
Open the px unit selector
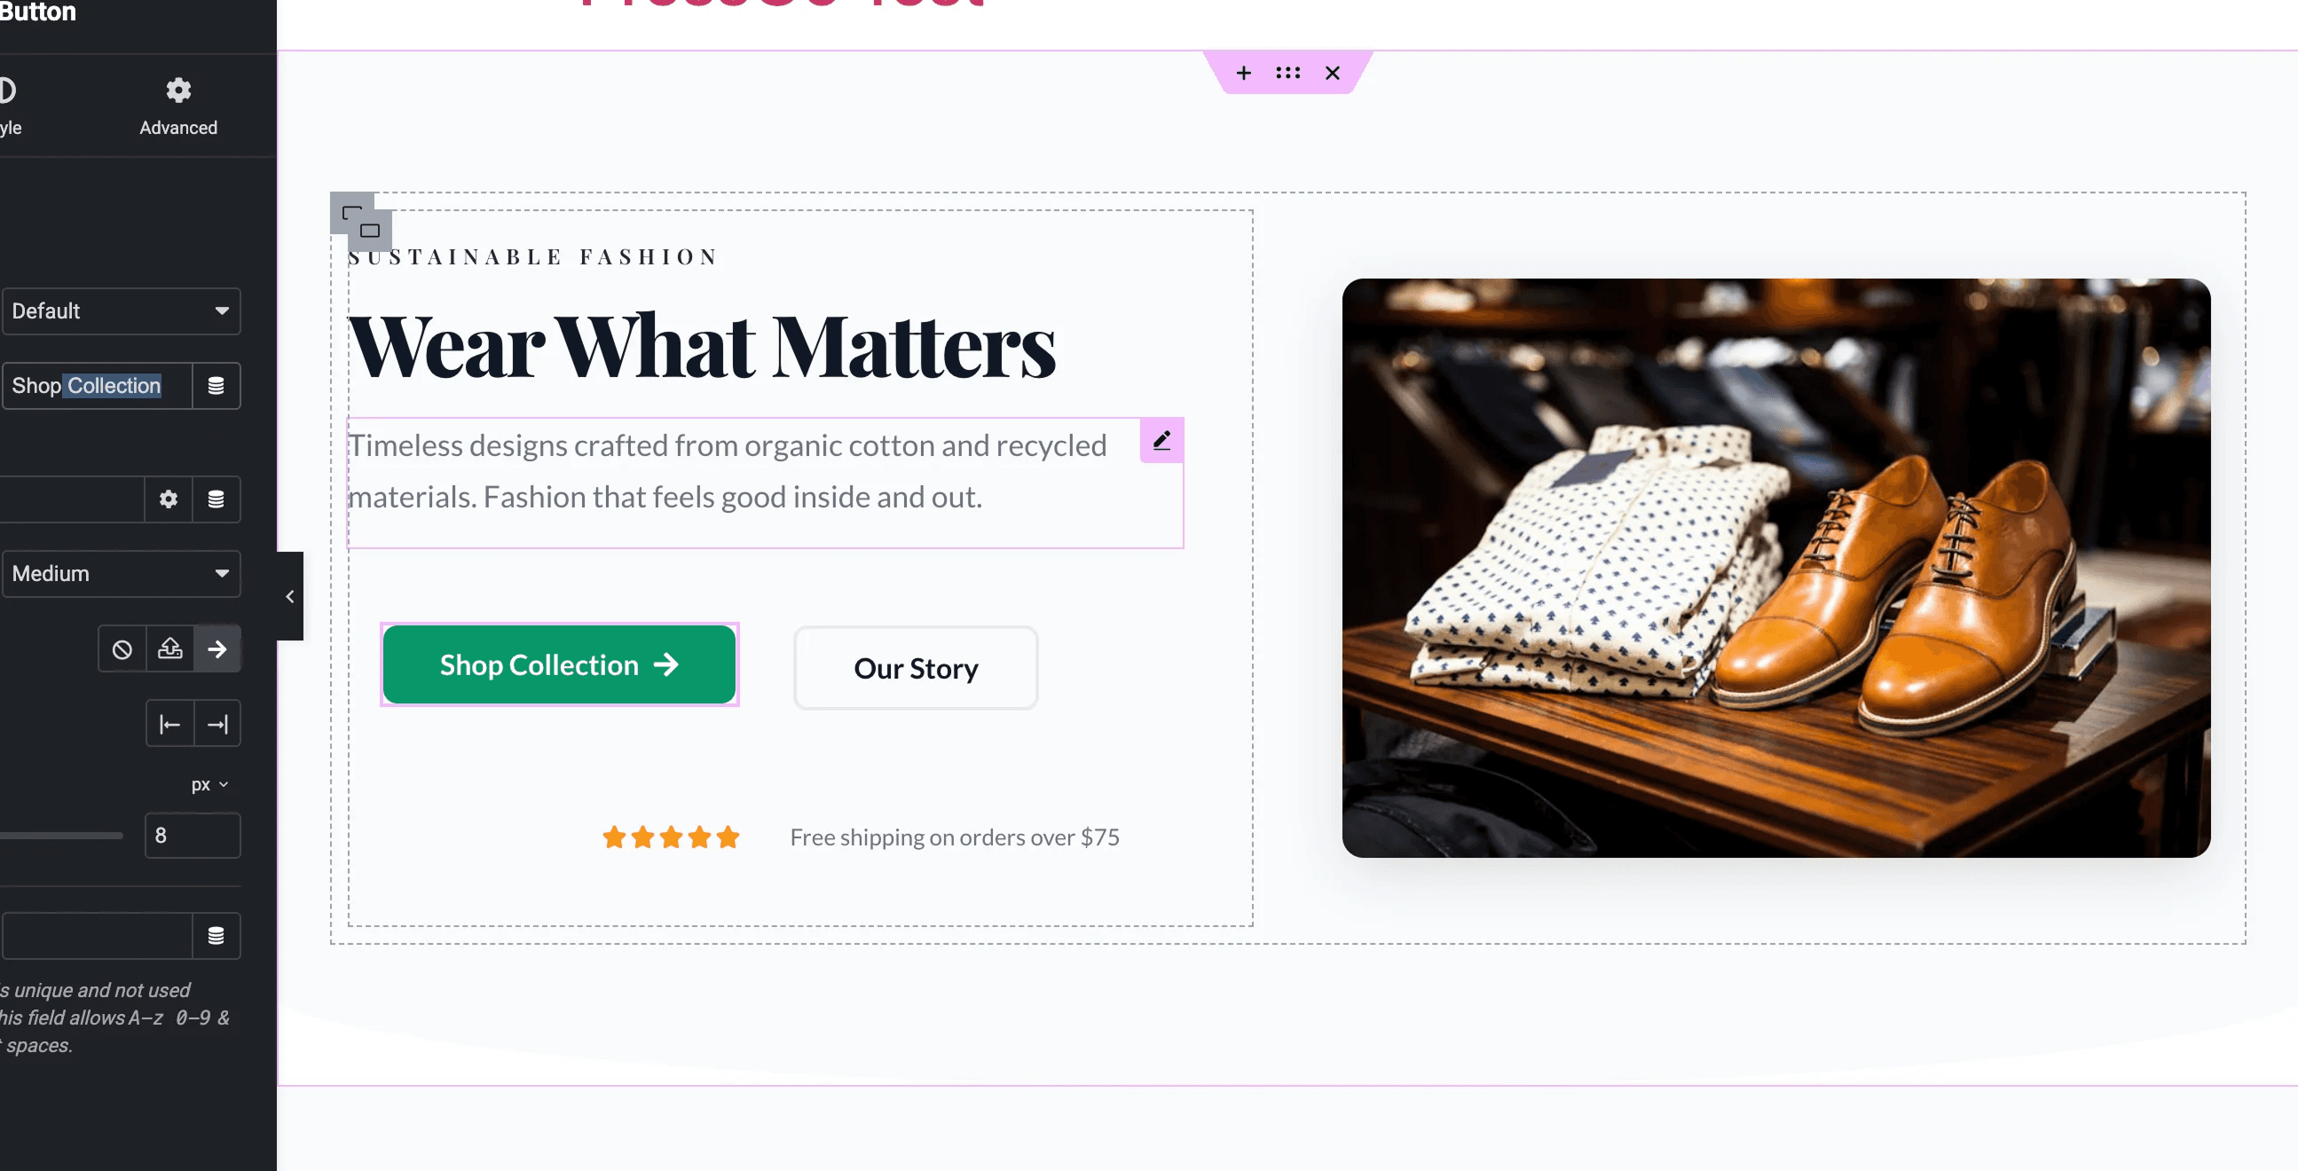coord(209,785)
